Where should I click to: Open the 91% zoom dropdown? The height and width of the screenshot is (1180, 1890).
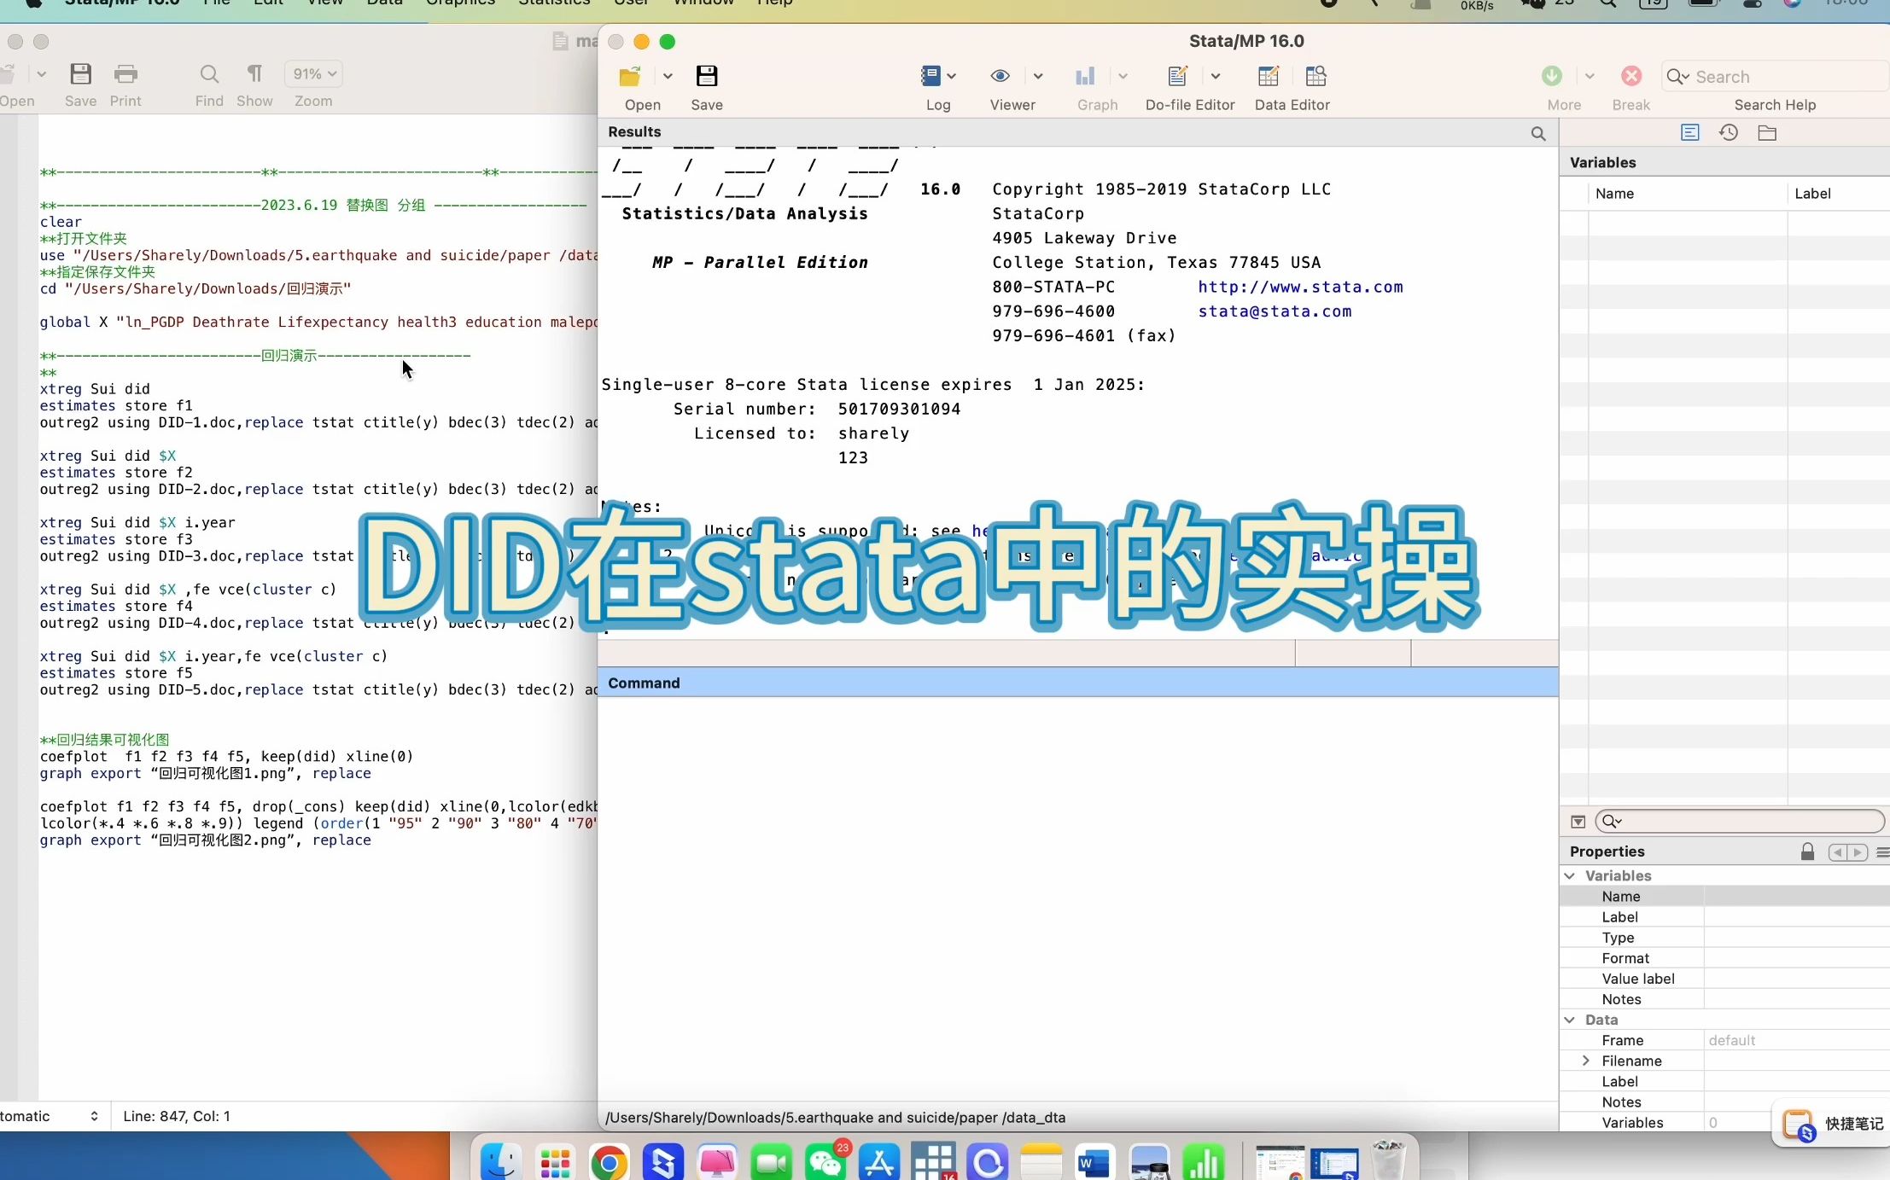(x=314, y=74)
